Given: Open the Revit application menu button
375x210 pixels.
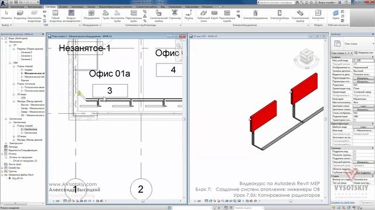Looking at the screenshot, I should click(x=4, y=3).
